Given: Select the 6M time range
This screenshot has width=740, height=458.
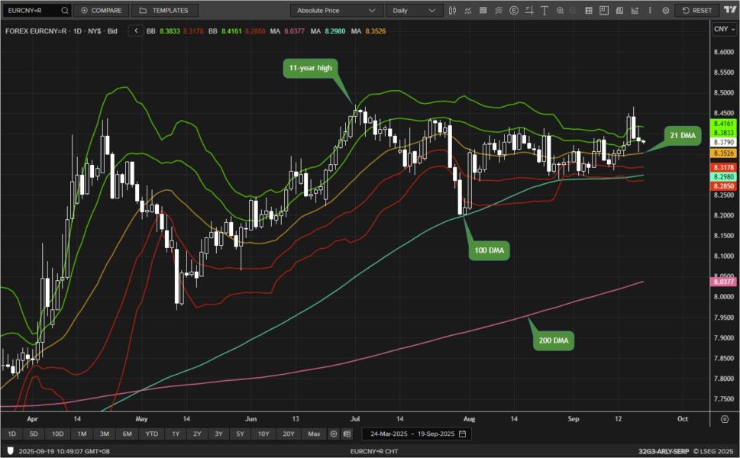Looking at the screenshot, I should pos(127,434).
